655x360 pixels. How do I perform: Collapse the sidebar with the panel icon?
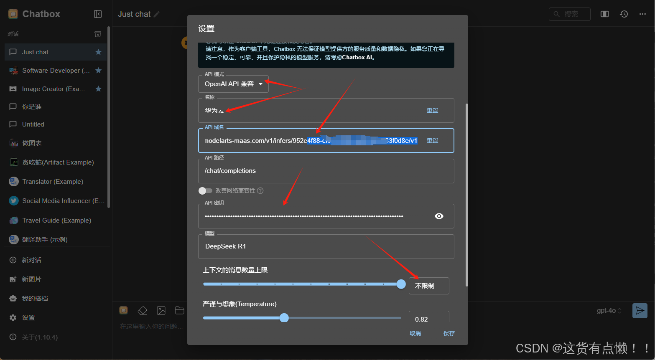(98, 14)
